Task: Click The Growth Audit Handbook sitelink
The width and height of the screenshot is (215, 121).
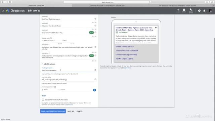Action: coord(127,50)
